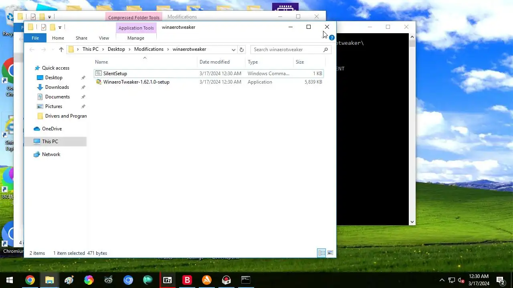This screenshot has height=288, width=513.
Task: Click the muted volume tray icon
Action: (461, 280)
